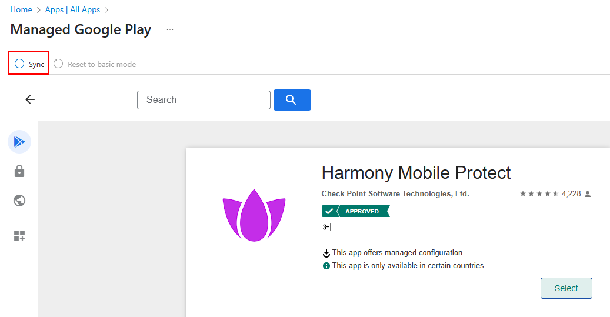Navigate to the Home breadcrumb
The image size is (610, 317).
(x=21, y=10)
